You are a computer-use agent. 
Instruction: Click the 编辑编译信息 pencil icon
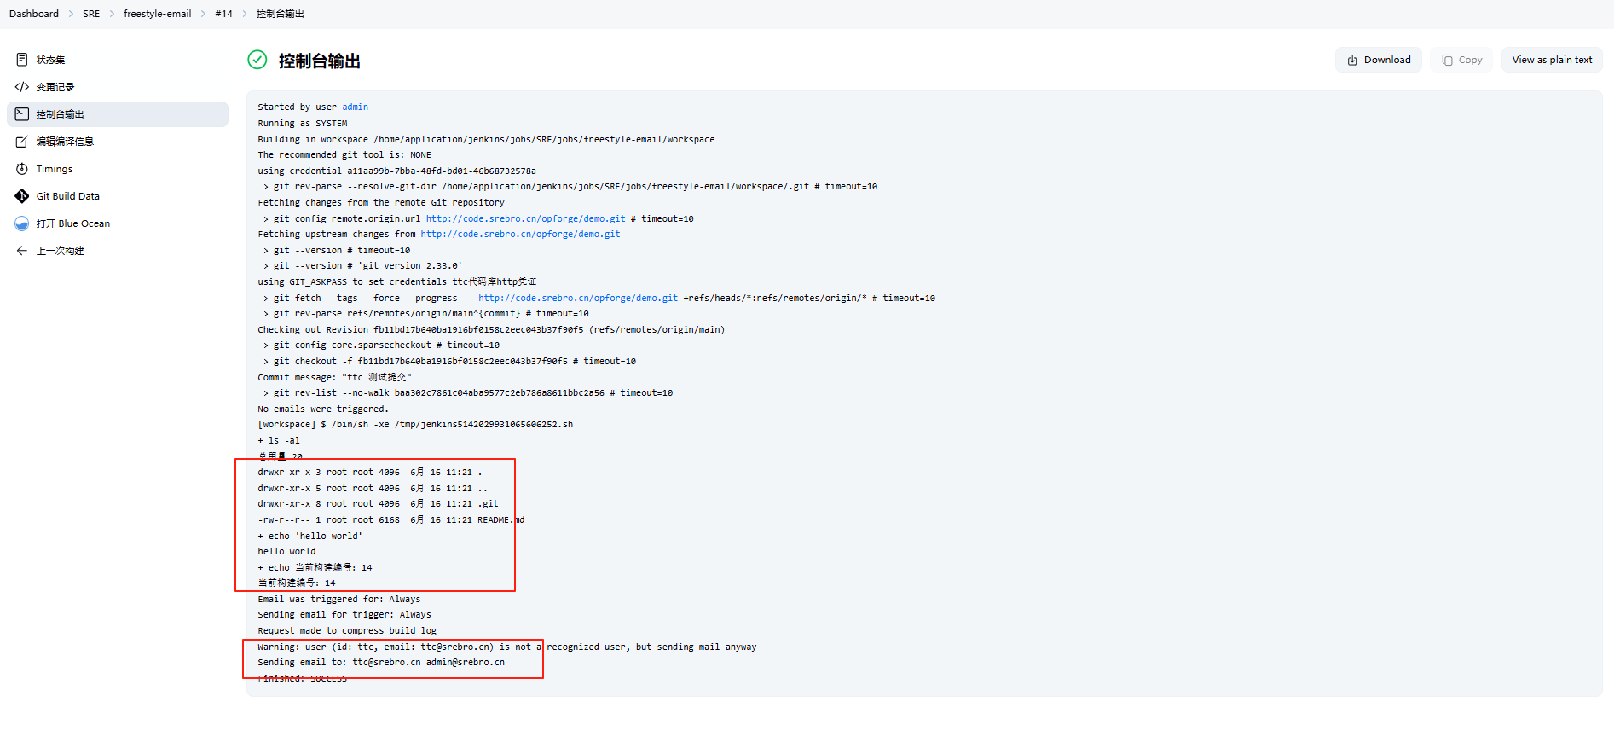click(x=22, y=142)
